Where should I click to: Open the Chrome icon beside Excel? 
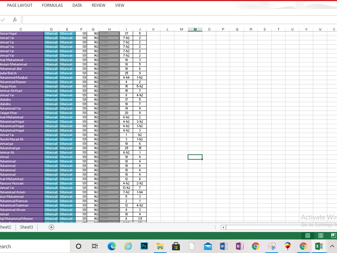click(303, 246)
